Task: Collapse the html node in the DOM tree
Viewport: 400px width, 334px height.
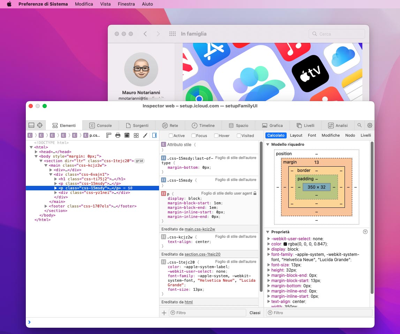Action: point(31,147)
